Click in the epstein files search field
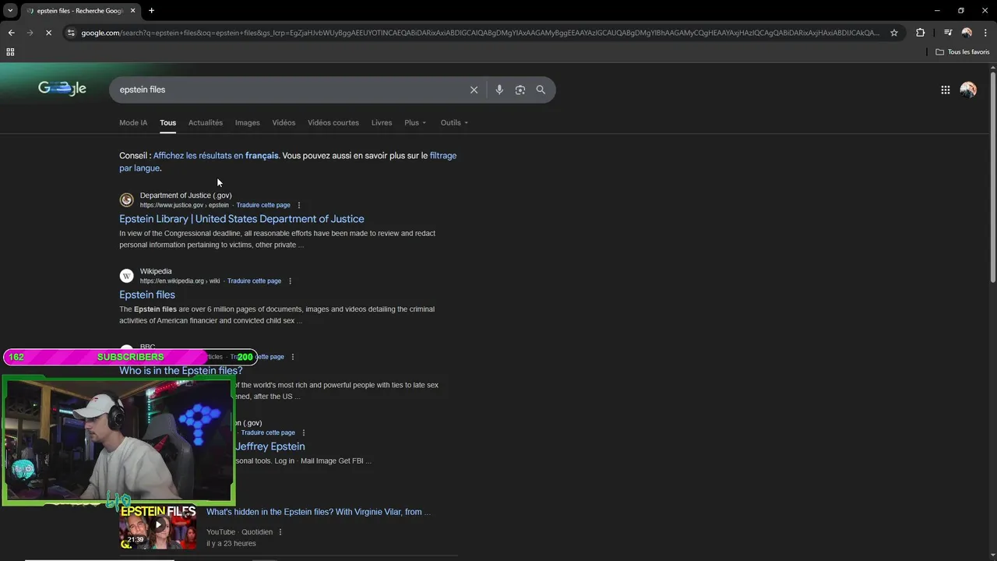Viewport: 997px width, 561px height. tap(292, 90)
